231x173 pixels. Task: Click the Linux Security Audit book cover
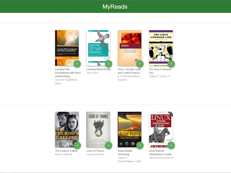click(x=129, y=48)
